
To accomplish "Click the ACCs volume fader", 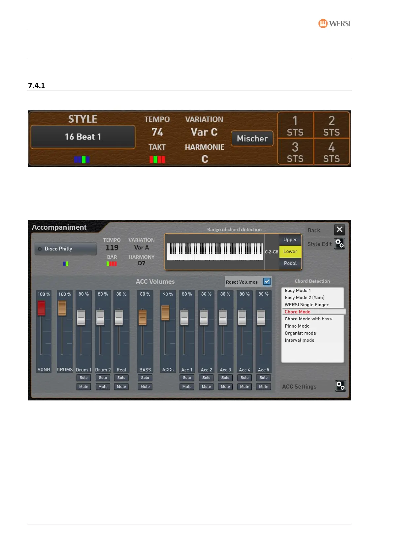I will (165, 313).
